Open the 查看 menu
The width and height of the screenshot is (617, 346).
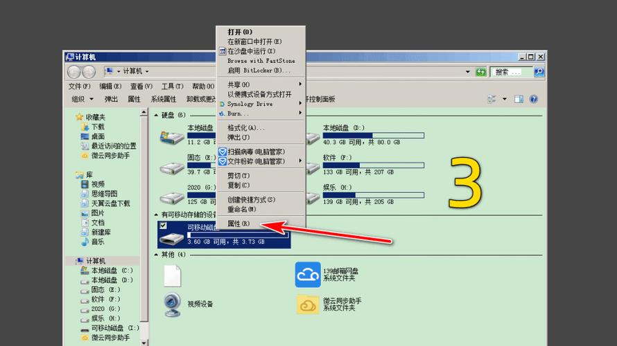tap(141, 86)
